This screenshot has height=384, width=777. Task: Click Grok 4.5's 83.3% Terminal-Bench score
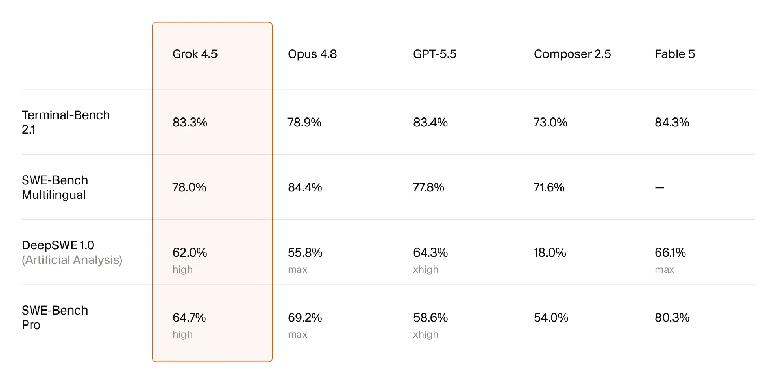[x=190, y=123]
